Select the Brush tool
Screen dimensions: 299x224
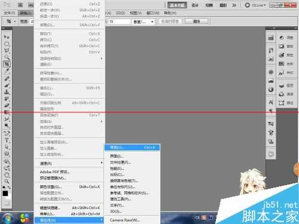tap(7, 85)
